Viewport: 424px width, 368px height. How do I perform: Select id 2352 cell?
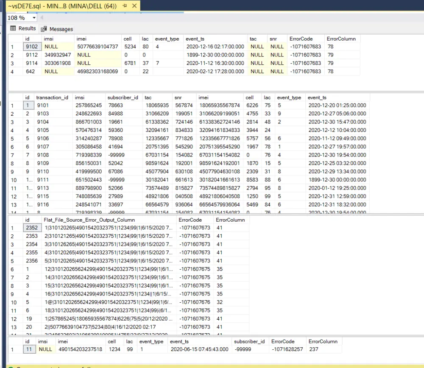coord(32,228)
